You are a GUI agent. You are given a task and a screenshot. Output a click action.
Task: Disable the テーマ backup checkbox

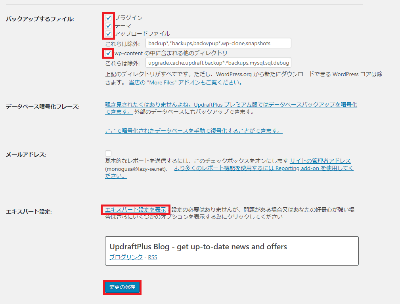click(108, 26)
